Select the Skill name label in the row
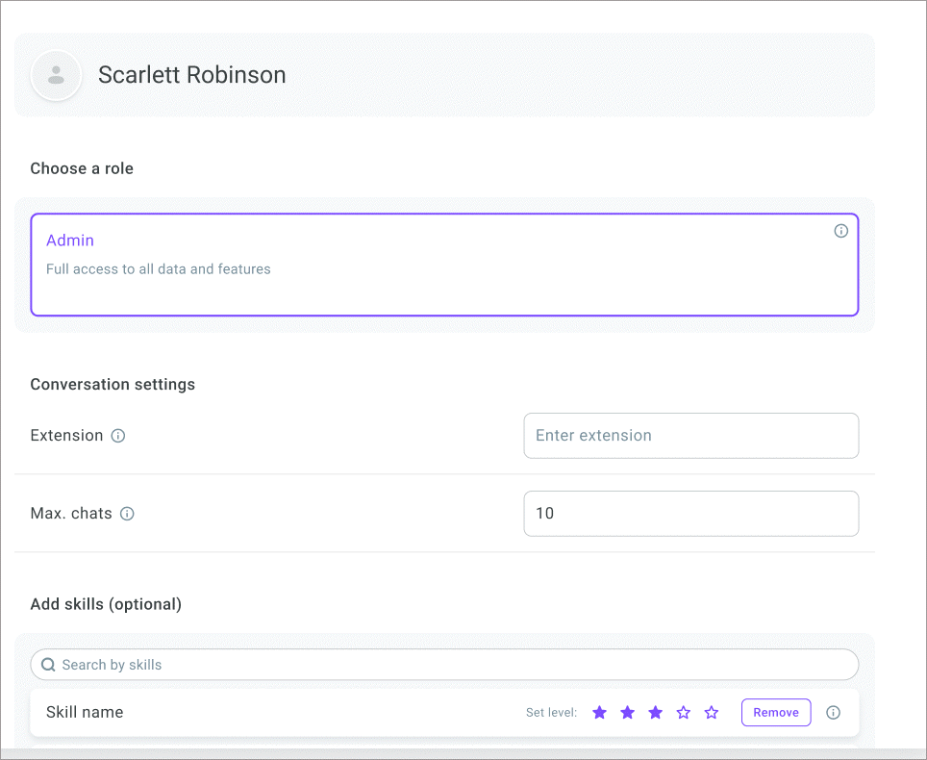The image size is (927, 760). point(85,713)
